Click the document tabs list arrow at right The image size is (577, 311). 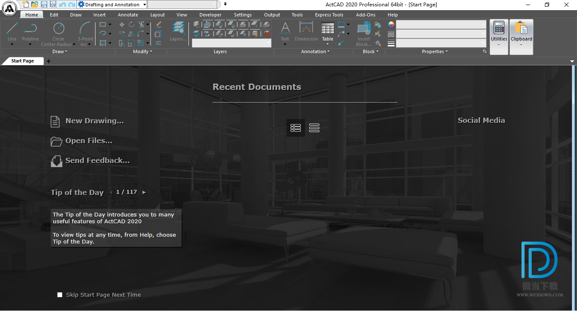coord(572,61)
